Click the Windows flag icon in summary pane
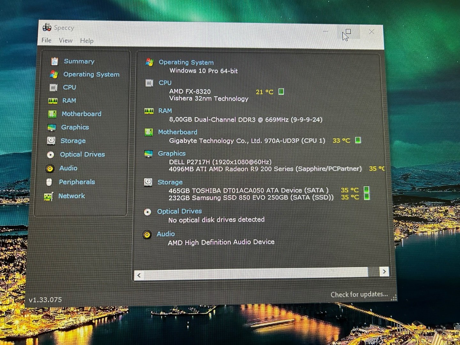 [x=149, y=62]
